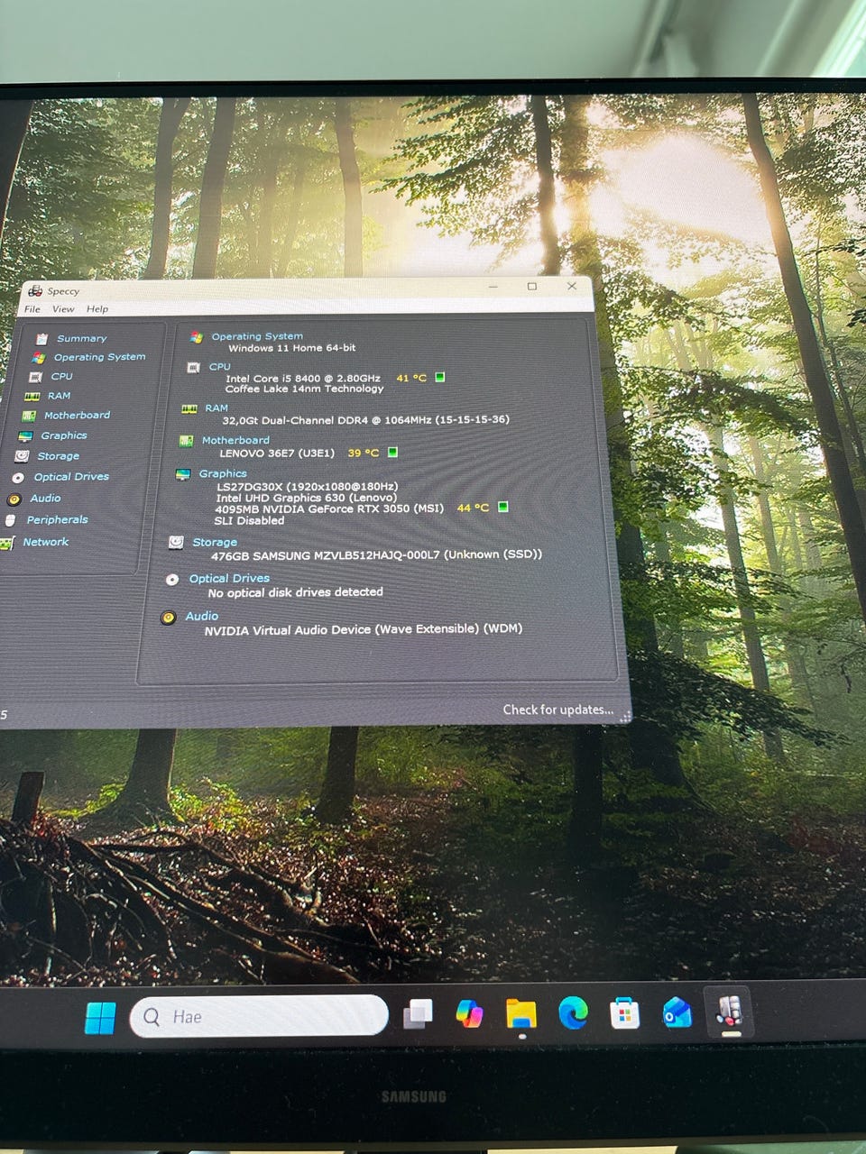Viewport: 866px width, 1154px height.
Task: Click the Operating System heading link
Action: tap(257, 336)
